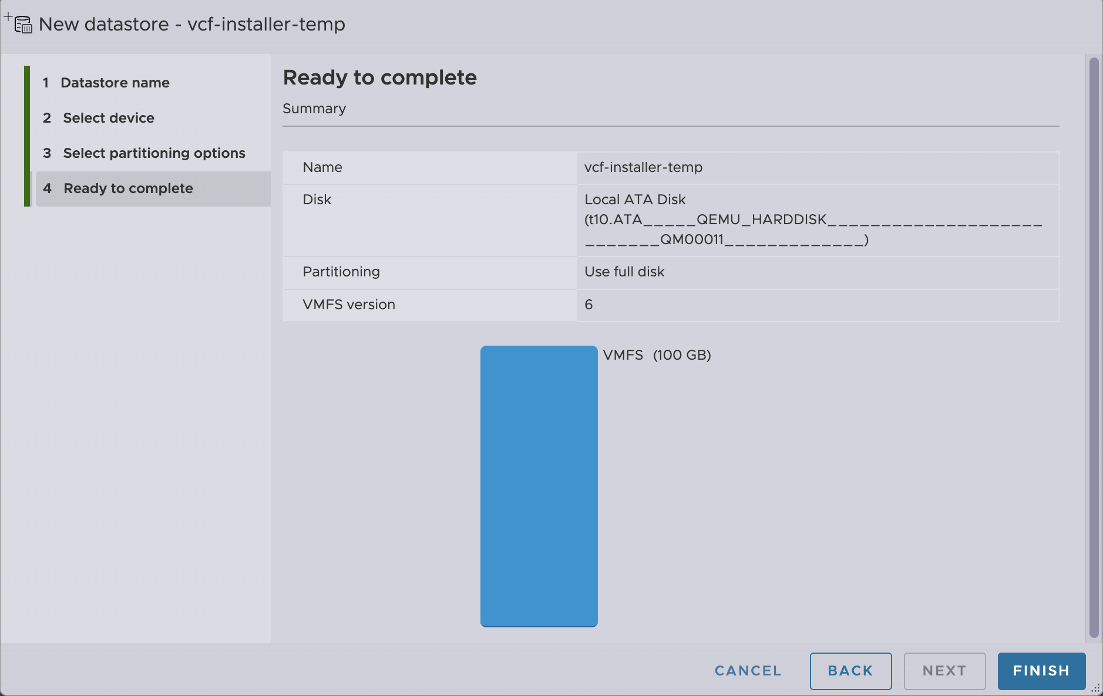
Task: Select step 4 Ready to complete
Action: click(x=128, y=188)
